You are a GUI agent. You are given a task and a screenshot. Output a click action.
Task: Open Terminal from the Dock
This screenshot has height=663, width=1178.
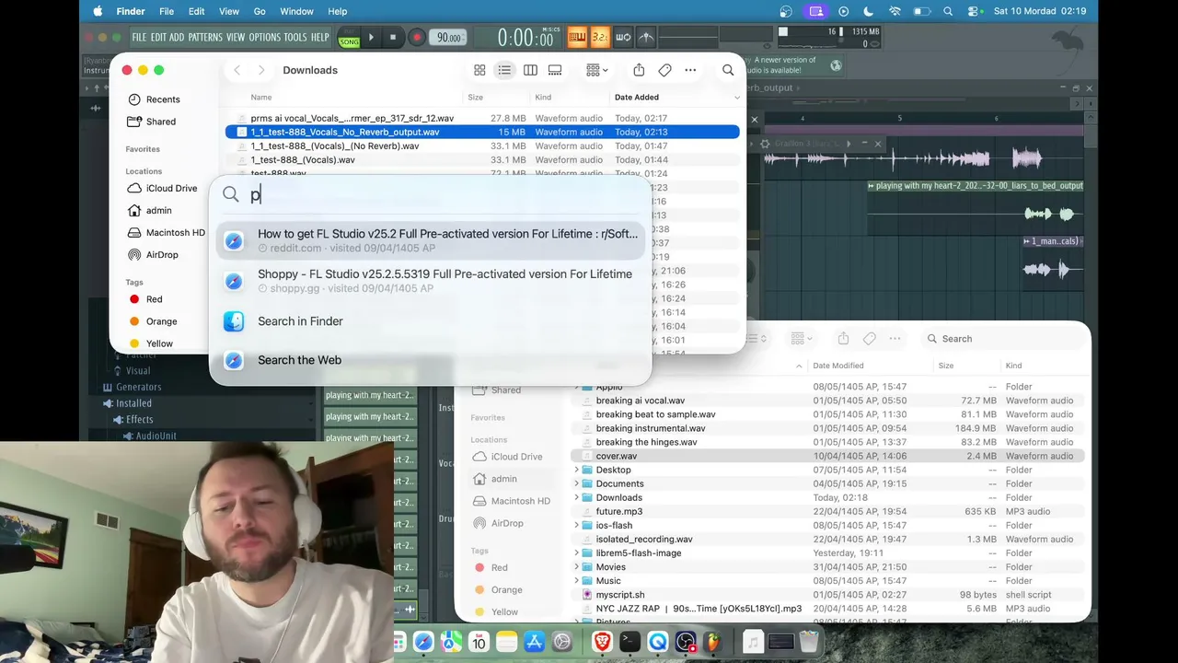coord(629,642)
